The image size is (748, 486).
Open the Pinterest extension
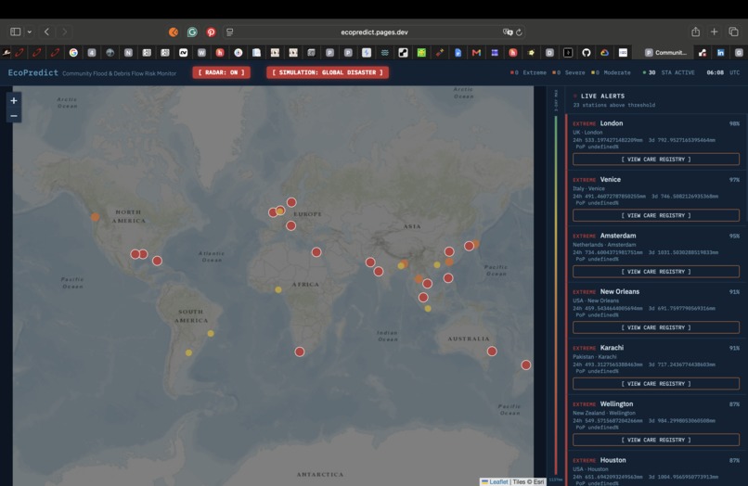pos(211,32)
